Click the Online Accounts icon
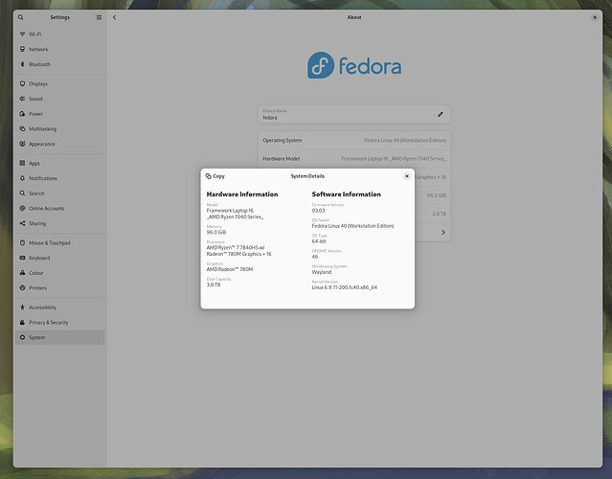 [x=22, y=209]
